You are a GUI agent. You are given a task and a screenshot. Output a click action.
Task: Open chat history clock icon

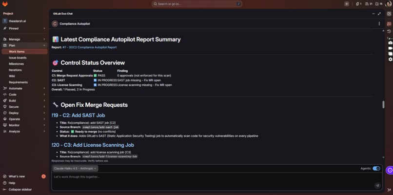coord(389,31)
